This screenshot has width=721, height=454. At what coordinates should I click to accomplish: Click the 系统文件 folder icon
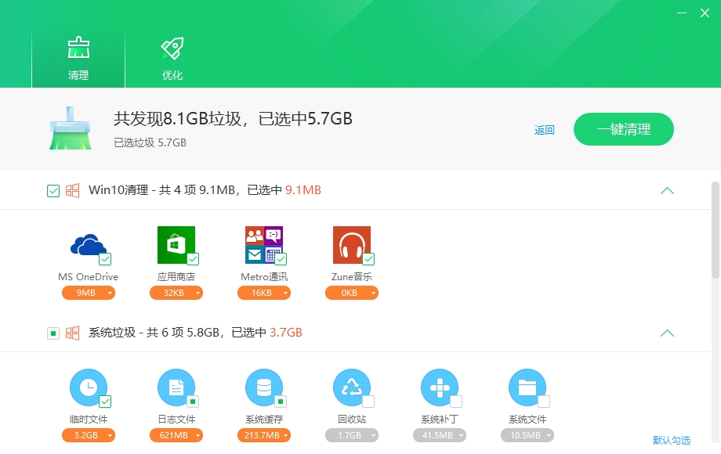pyautogui.click(x=527, y=387)
